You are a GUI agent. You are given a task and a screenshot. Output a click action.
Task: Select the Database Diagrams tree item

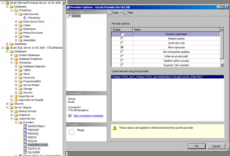click(x=34, y=66)
